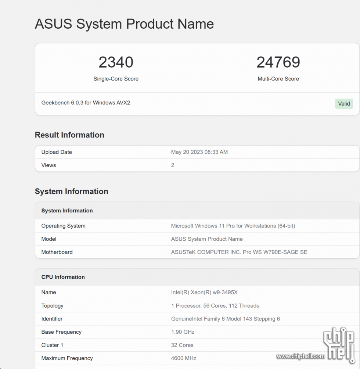Click the Motherboard row label
360x369 pixels.
(57, 252)
